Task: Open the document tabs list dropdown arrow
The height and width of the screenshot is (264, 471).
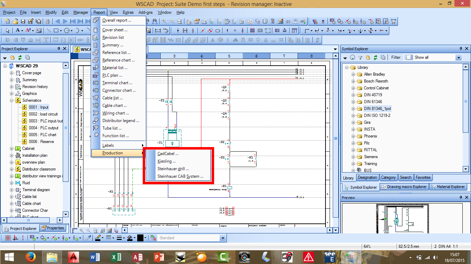Action: click(x=336, y=49)
